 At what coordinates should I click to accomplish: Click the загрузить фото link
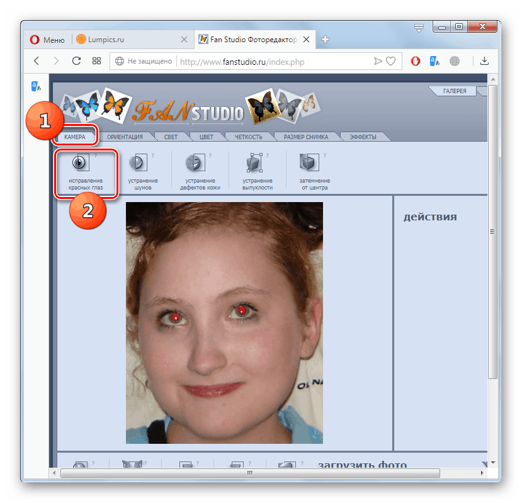point(362,464)
